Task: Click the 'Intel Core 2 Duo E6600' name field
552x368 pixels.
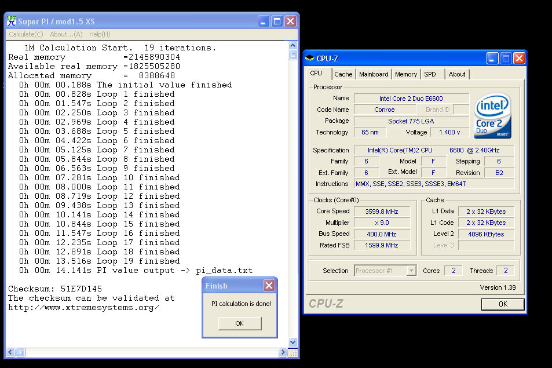Action: tap(411, 99)
